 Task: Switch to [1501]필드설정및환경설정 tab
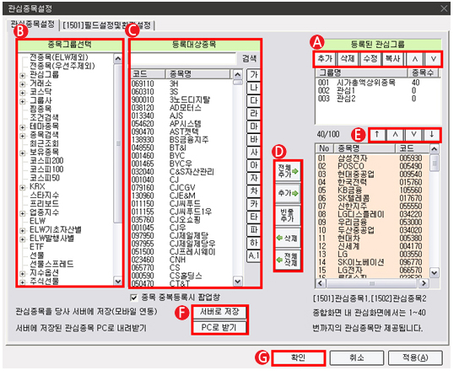(107, 25)
